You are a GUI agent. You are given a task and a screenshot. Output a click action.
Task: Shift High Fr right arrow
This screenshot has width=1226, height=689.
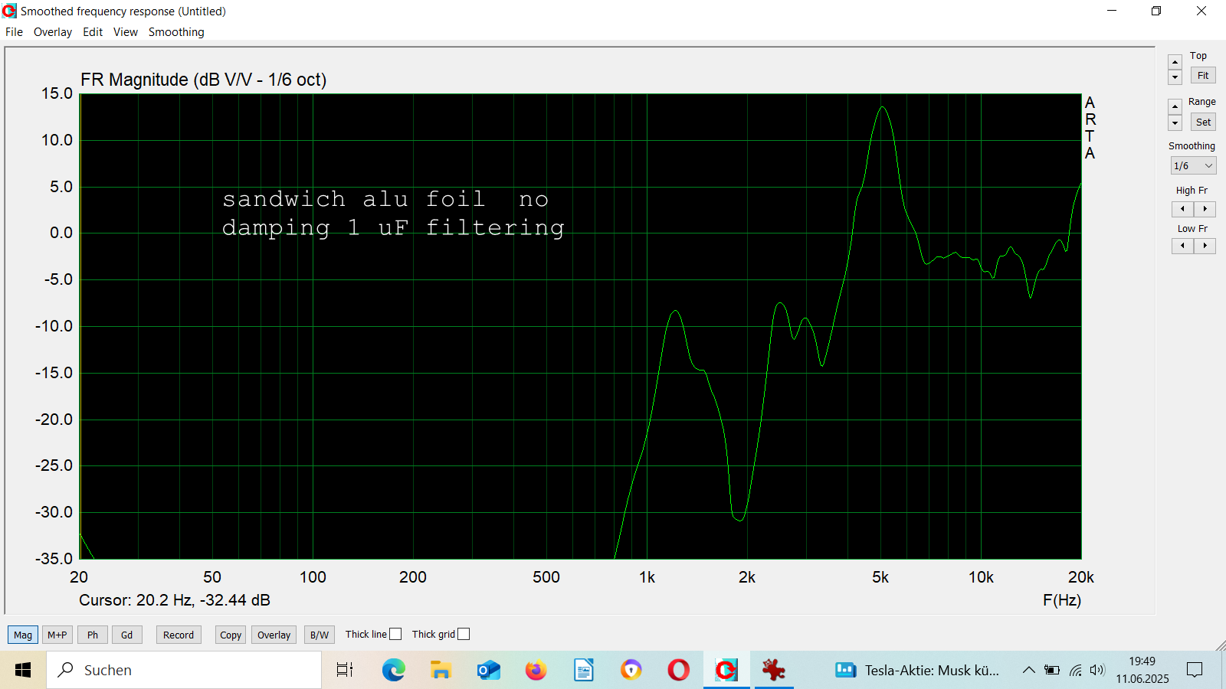(x=1205, y=209)
